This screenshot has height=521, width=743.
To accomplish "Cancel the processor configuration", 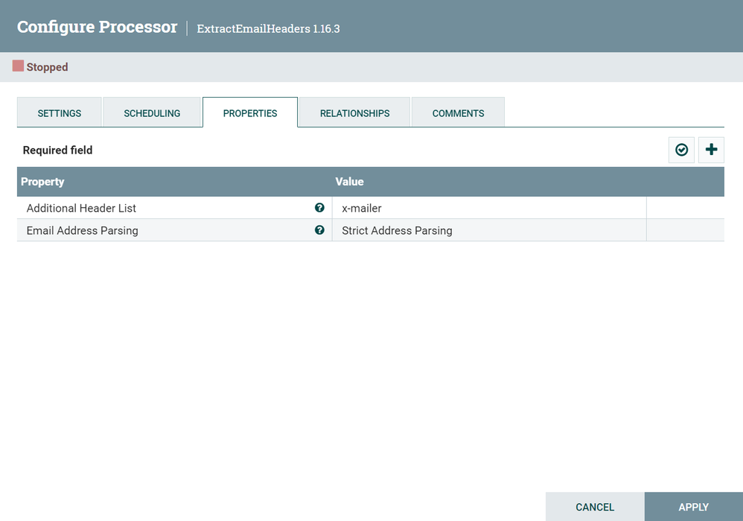I will 595,507.
